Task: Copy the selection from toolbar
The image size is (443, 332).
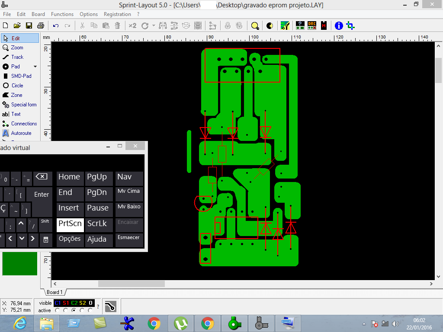Action: (94, 26)
